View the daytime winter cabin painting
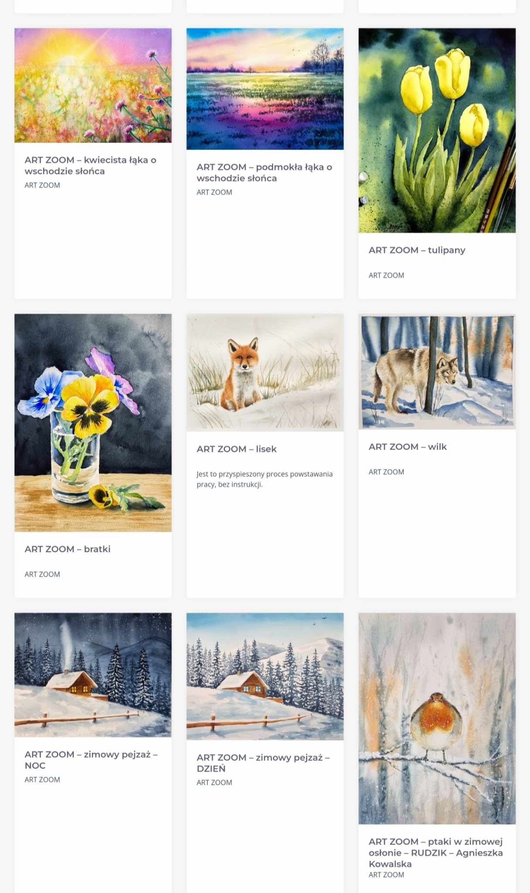Screen dimensions: 530x893 pyautogui.click(x=265, y=676)
